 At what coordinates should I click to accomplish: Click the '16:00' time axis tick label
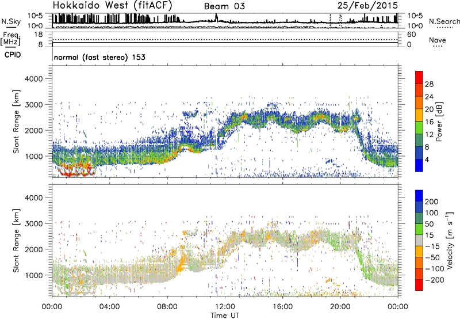tap(282, 307)
